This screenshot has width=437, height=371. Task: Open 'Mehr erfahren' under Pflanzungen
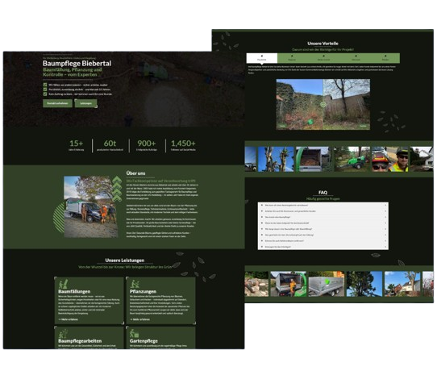click(140, 319)
